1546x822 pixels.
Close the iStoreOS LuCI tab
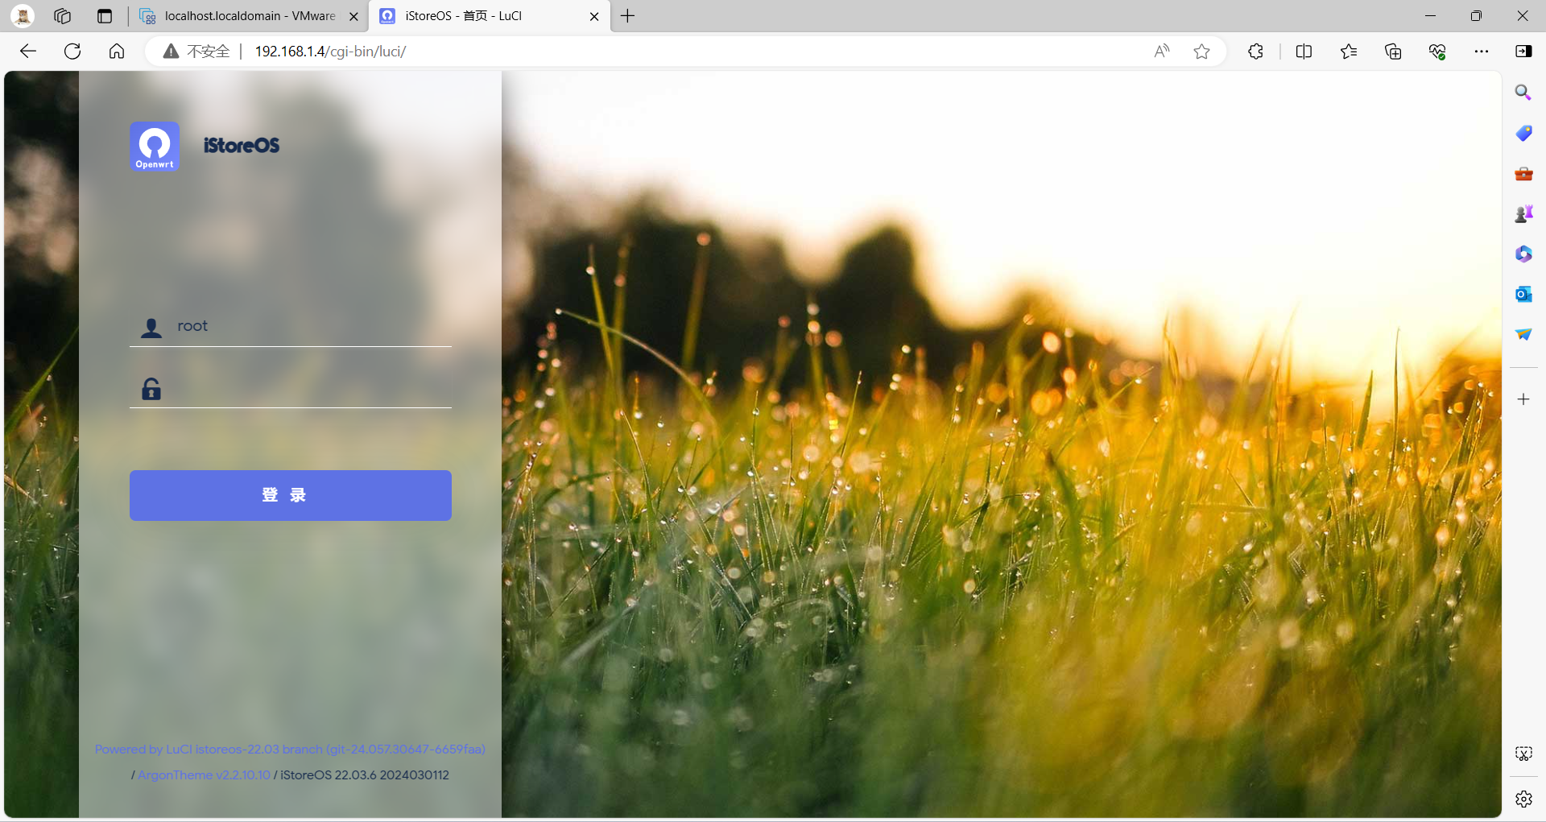pos(594,16)
